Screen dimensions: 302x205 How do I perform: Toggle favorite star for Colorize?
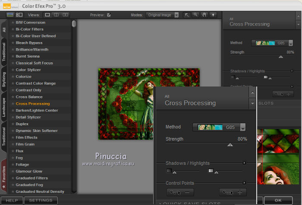pyautogui.click(x=13, y=77)
